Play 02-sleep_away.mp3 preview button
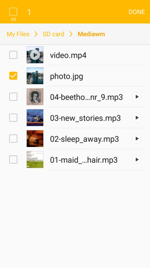The height and width of the screenshot is (268, 150). coord(137,139)
